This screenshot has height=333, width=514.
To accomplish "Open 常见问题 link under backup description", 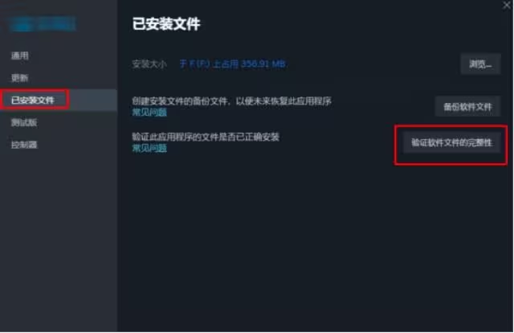I will [x=149, y=113].
